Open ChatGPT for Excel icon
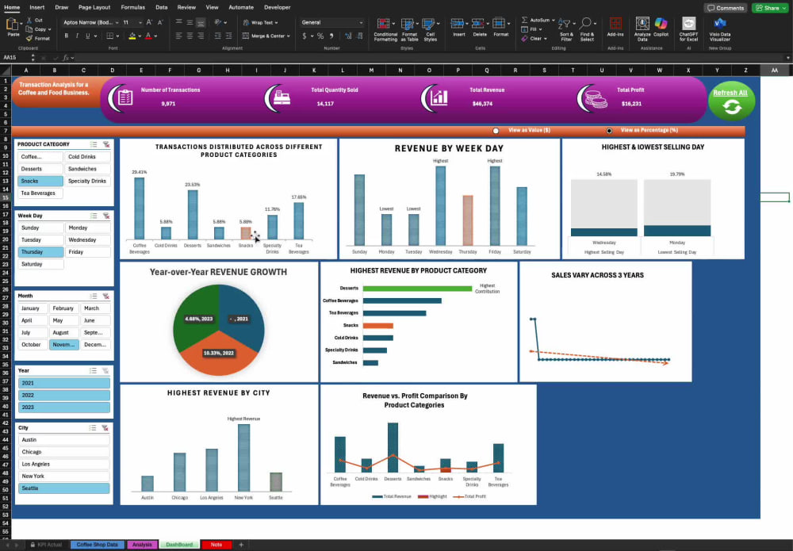The height and width of the screenshot is (551, 793). pos(689,24)
